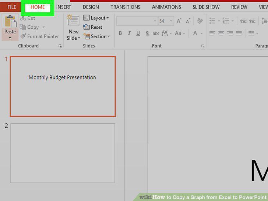This screenshot has width=268, height=201.
Task: Switch to the INSERT tab
Action: pyautogui.click(x=64, y=7)
